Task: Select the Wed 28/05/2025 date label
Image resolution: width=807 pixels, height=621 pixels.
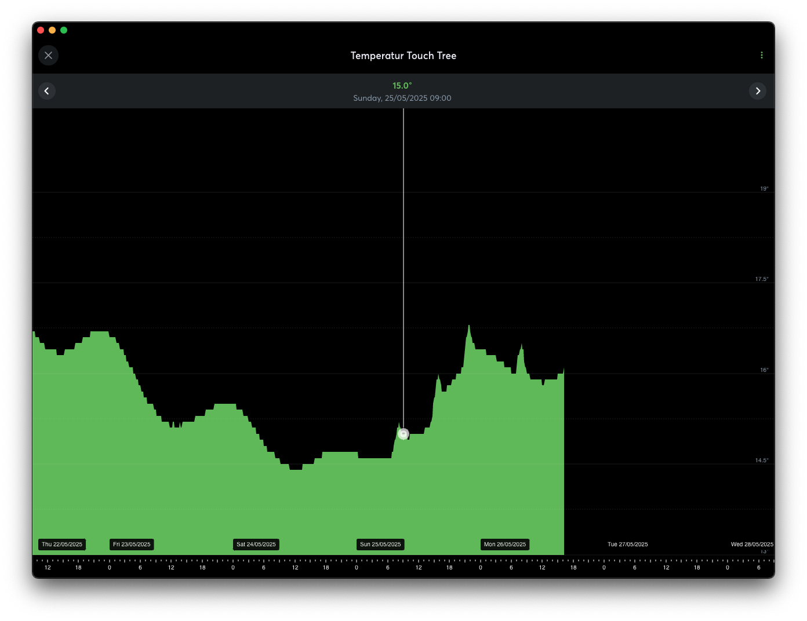Action: pyautogui.click(x=751, y=545)
